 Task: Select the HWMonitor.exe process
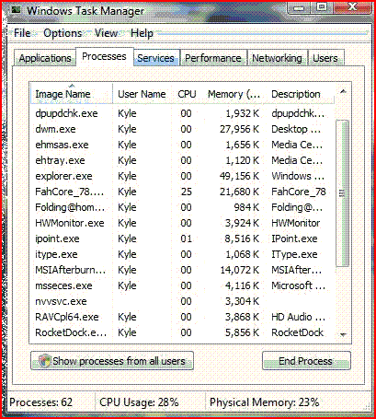pos(182,223)
